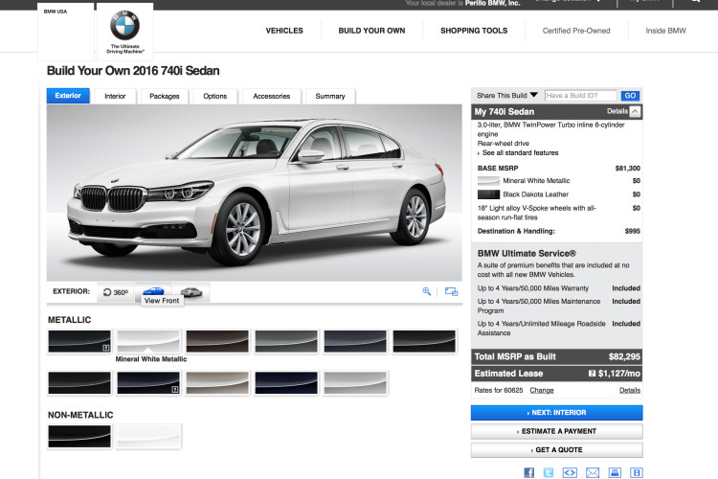This screenshot has width=718, height=479.
Task: Click the METALLIC section heading
Action: point(70,320)
